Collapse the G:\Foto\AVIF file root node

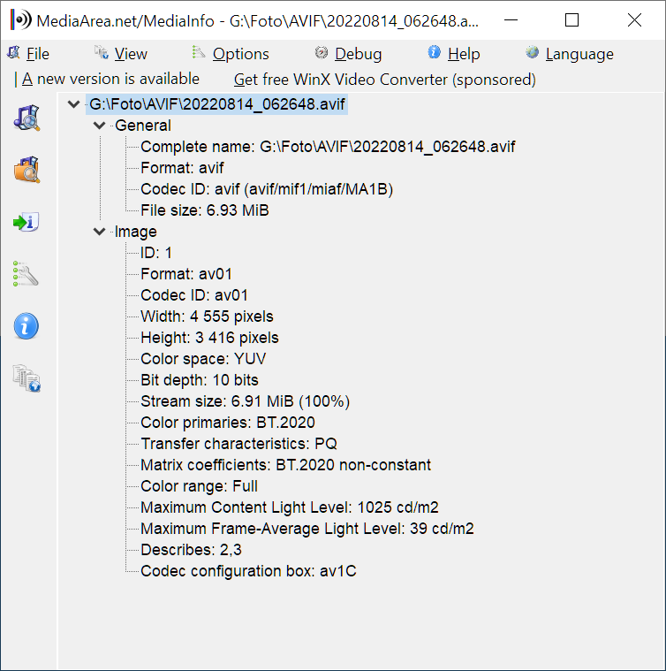(x=74, y=105)
